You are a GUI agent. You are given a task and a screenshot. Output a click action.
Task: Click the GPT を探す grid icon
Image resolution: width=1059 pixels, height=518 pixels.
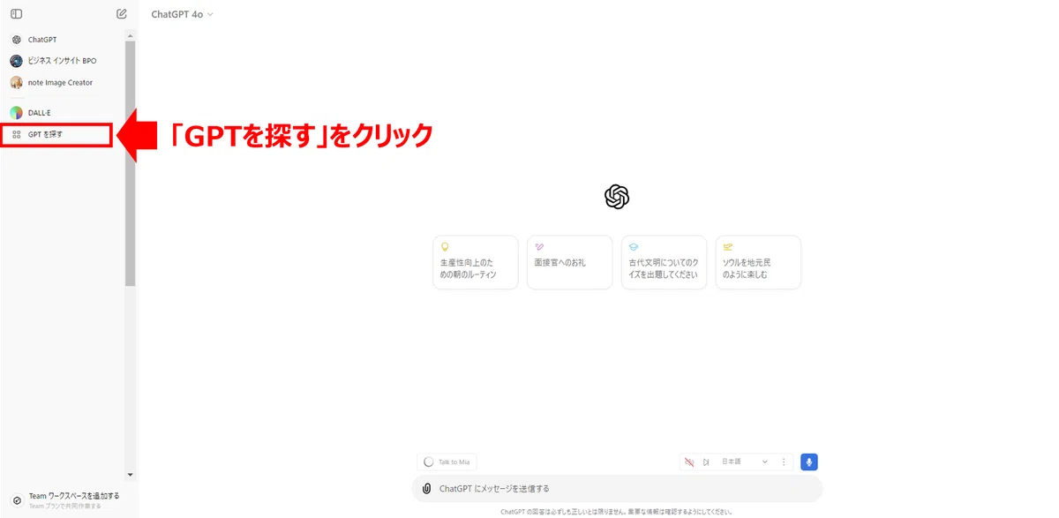click(x=17, y=134)
